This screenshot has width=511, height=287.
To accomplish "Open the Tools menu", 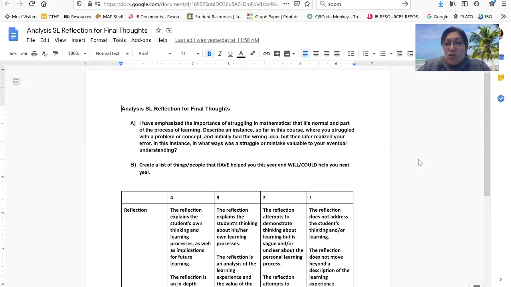I will (x=119, y=40).
